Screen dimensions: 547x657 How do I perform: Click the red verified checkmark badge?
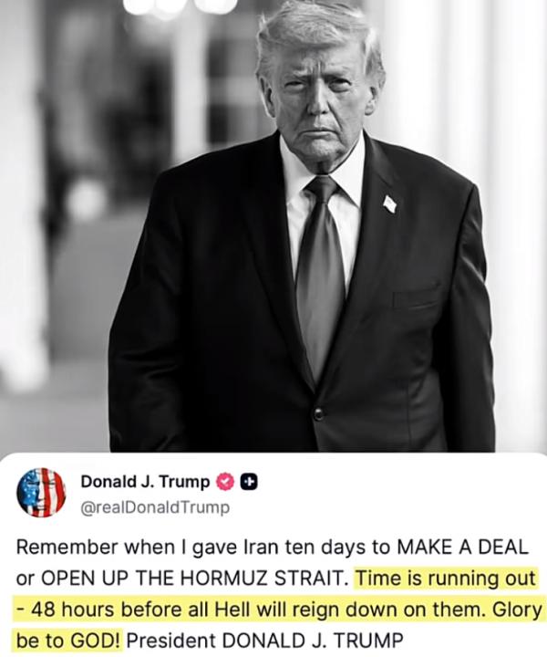tap(225, 483)
